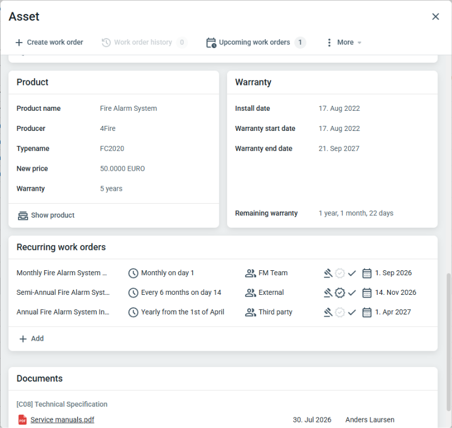
Task: Click the gavel icon in the Annual Fire Alarm row
Action: 328,312
